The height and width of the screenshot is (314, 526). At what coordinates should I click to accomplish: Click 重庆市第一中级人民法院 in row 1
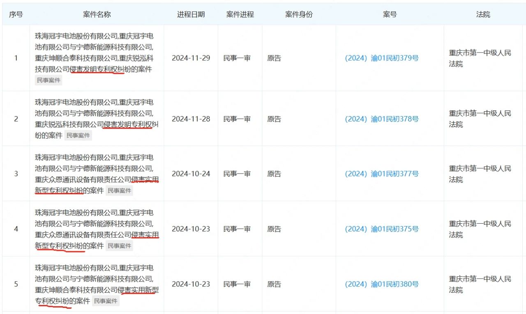pyautogui.click(x=480, y=58)
